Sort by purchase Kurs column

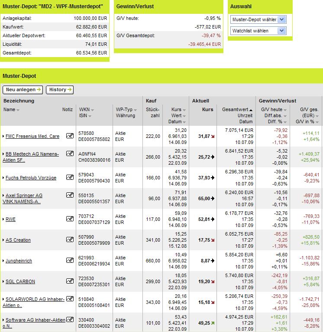178,110
